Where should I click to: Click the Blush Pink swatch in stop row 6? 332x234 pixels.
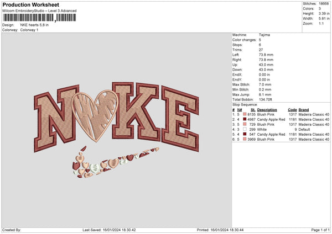(245, 139)
